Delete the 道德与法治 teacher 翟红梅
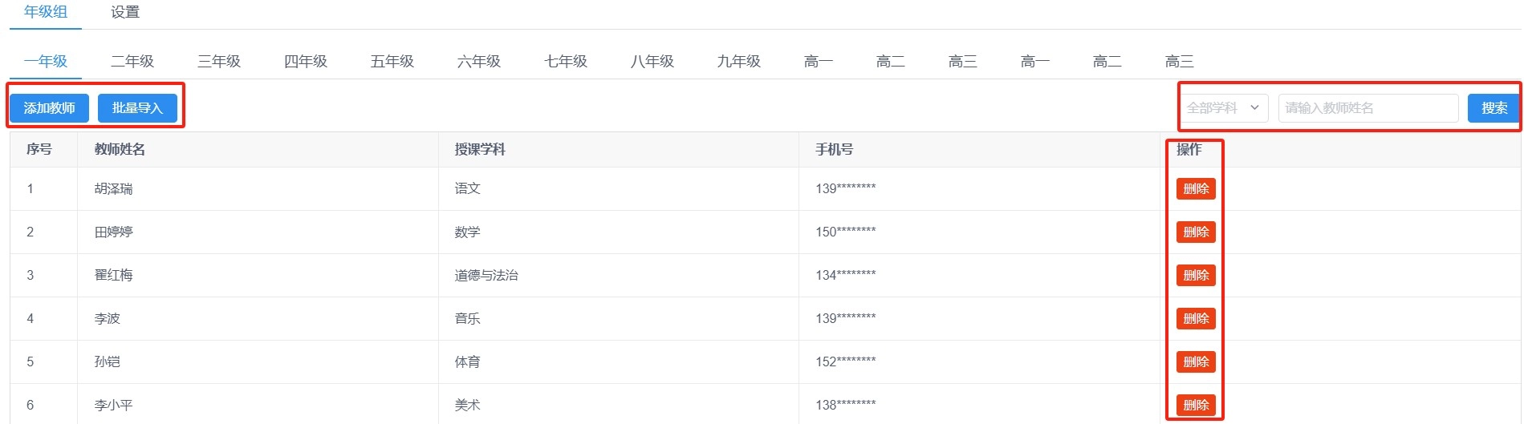 (1196, 276)
